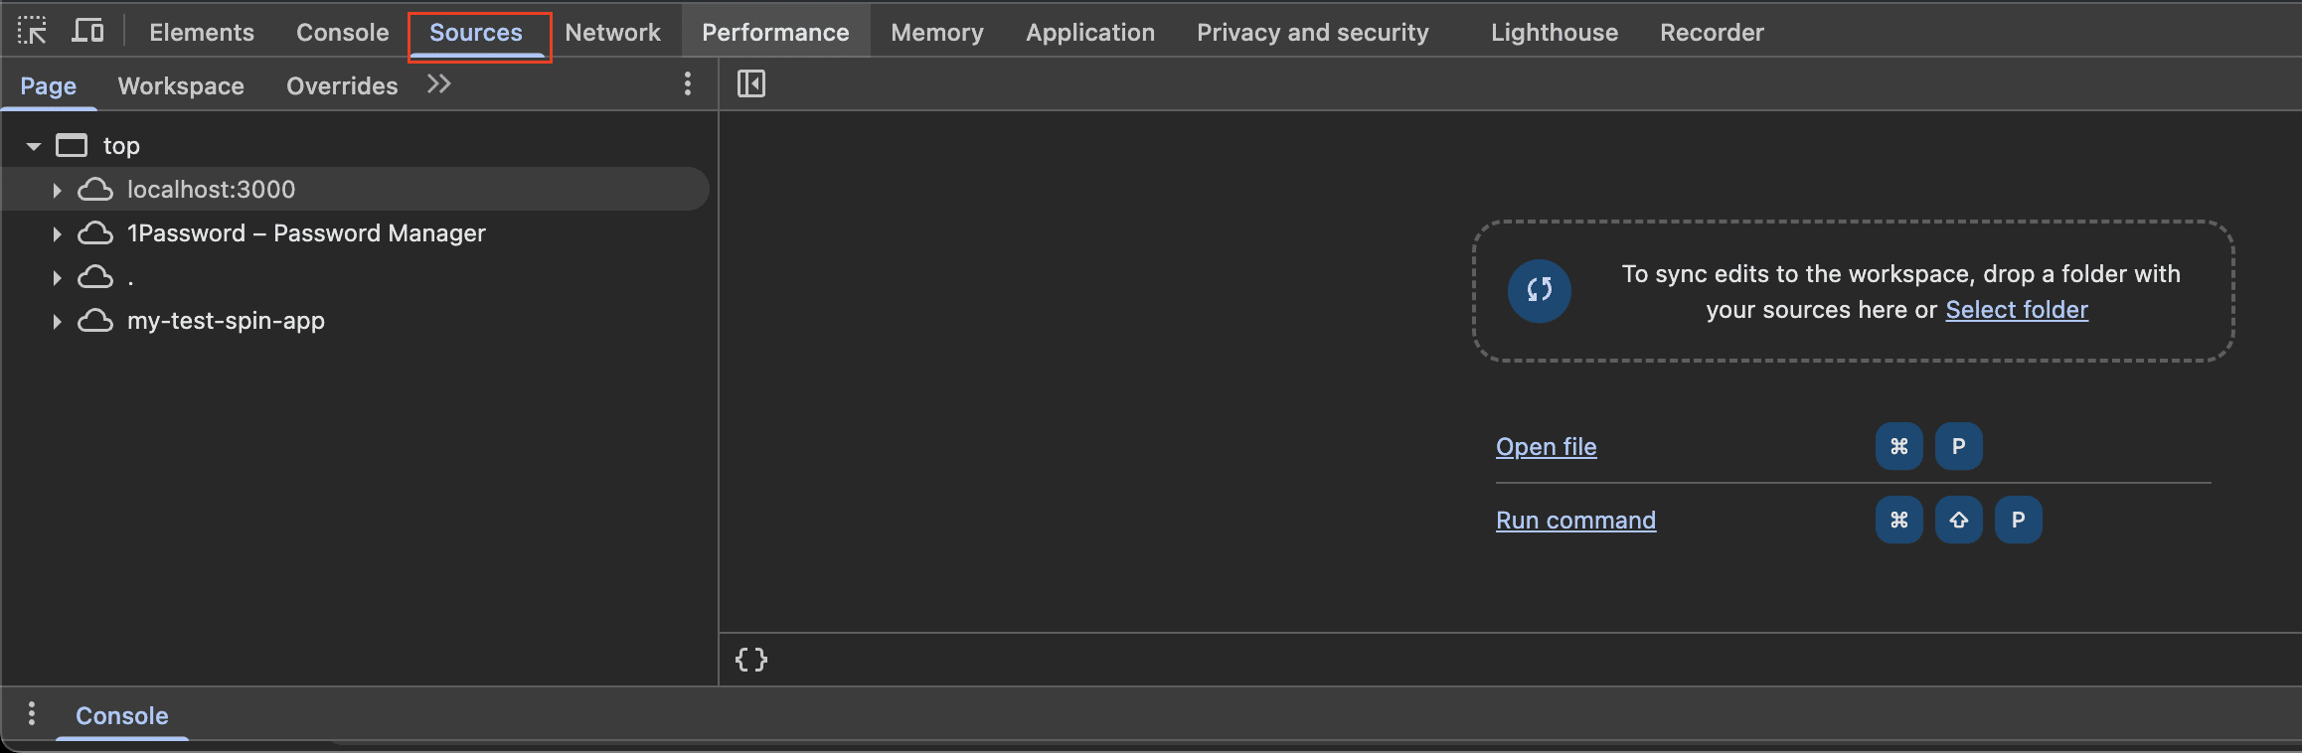Image resolution: width=2302 pixels, height=753 pixels.
Task: Select the Sources panel tab
Action: pyautogui.click(x=476, y=33)
